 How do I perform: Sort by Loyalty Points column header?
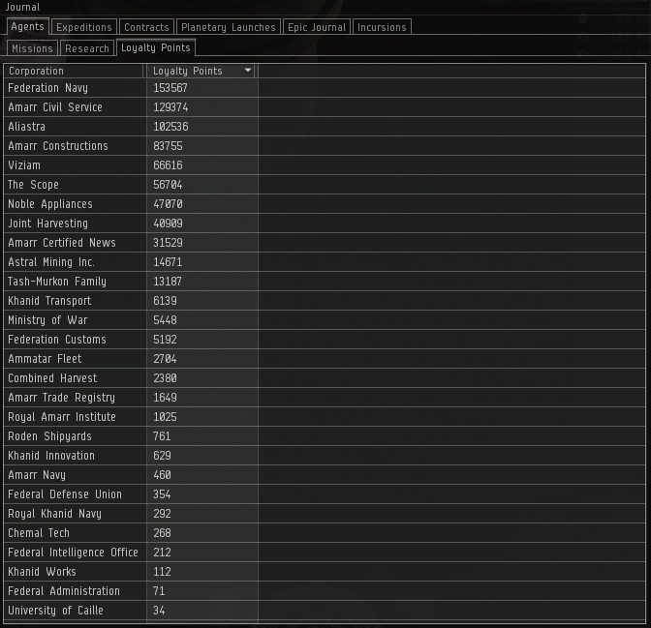[x=201, y=71]
